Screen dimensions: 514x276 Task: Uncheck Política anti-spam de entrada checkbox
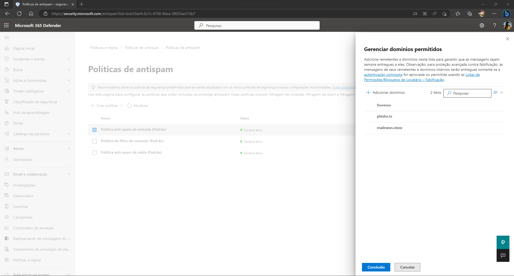[x=95, y=130]
